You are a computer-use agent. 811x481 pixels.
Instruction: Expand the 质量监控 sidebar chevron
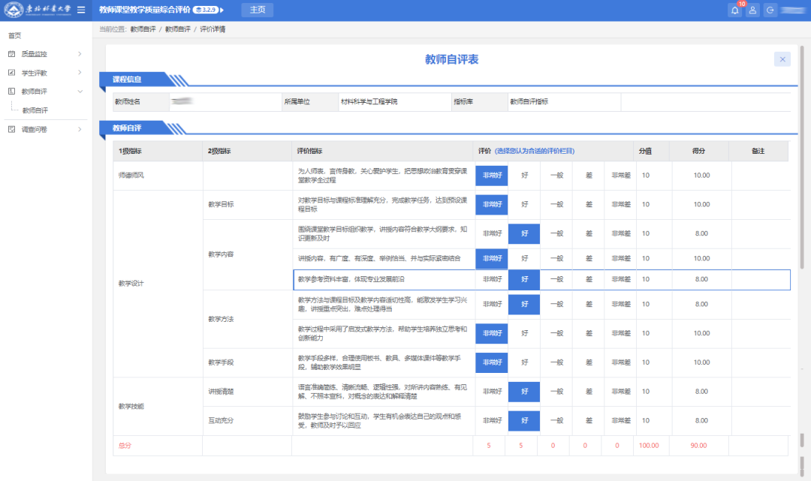click(x=80, y=54)
